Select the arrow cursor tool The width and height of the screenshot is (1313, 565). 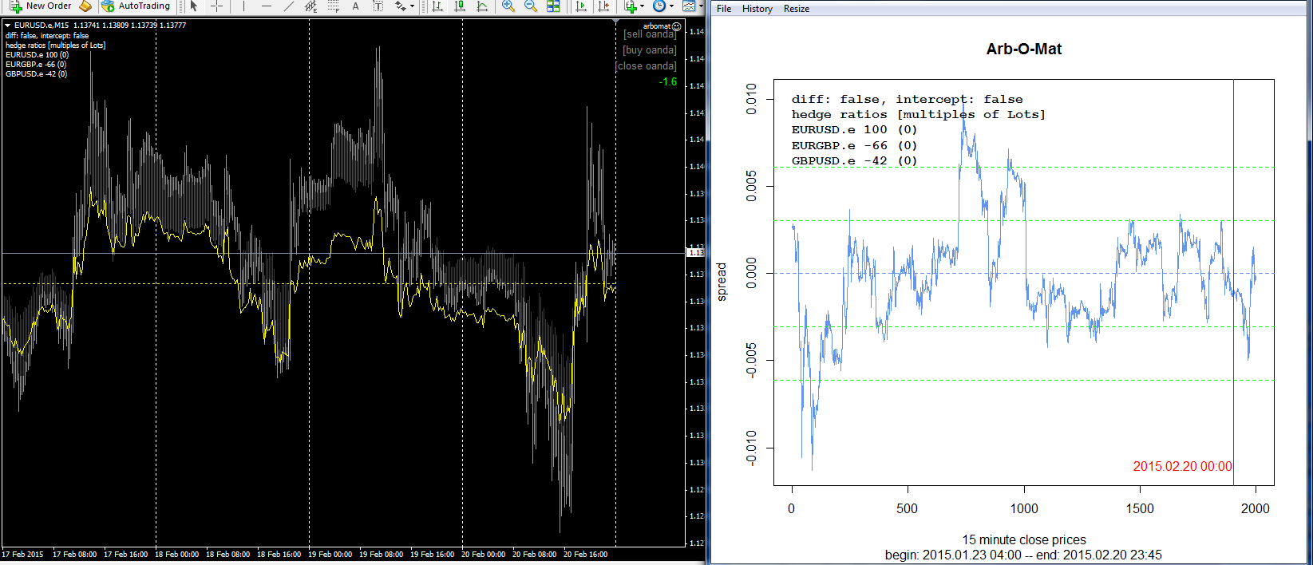tap(194, 6)
